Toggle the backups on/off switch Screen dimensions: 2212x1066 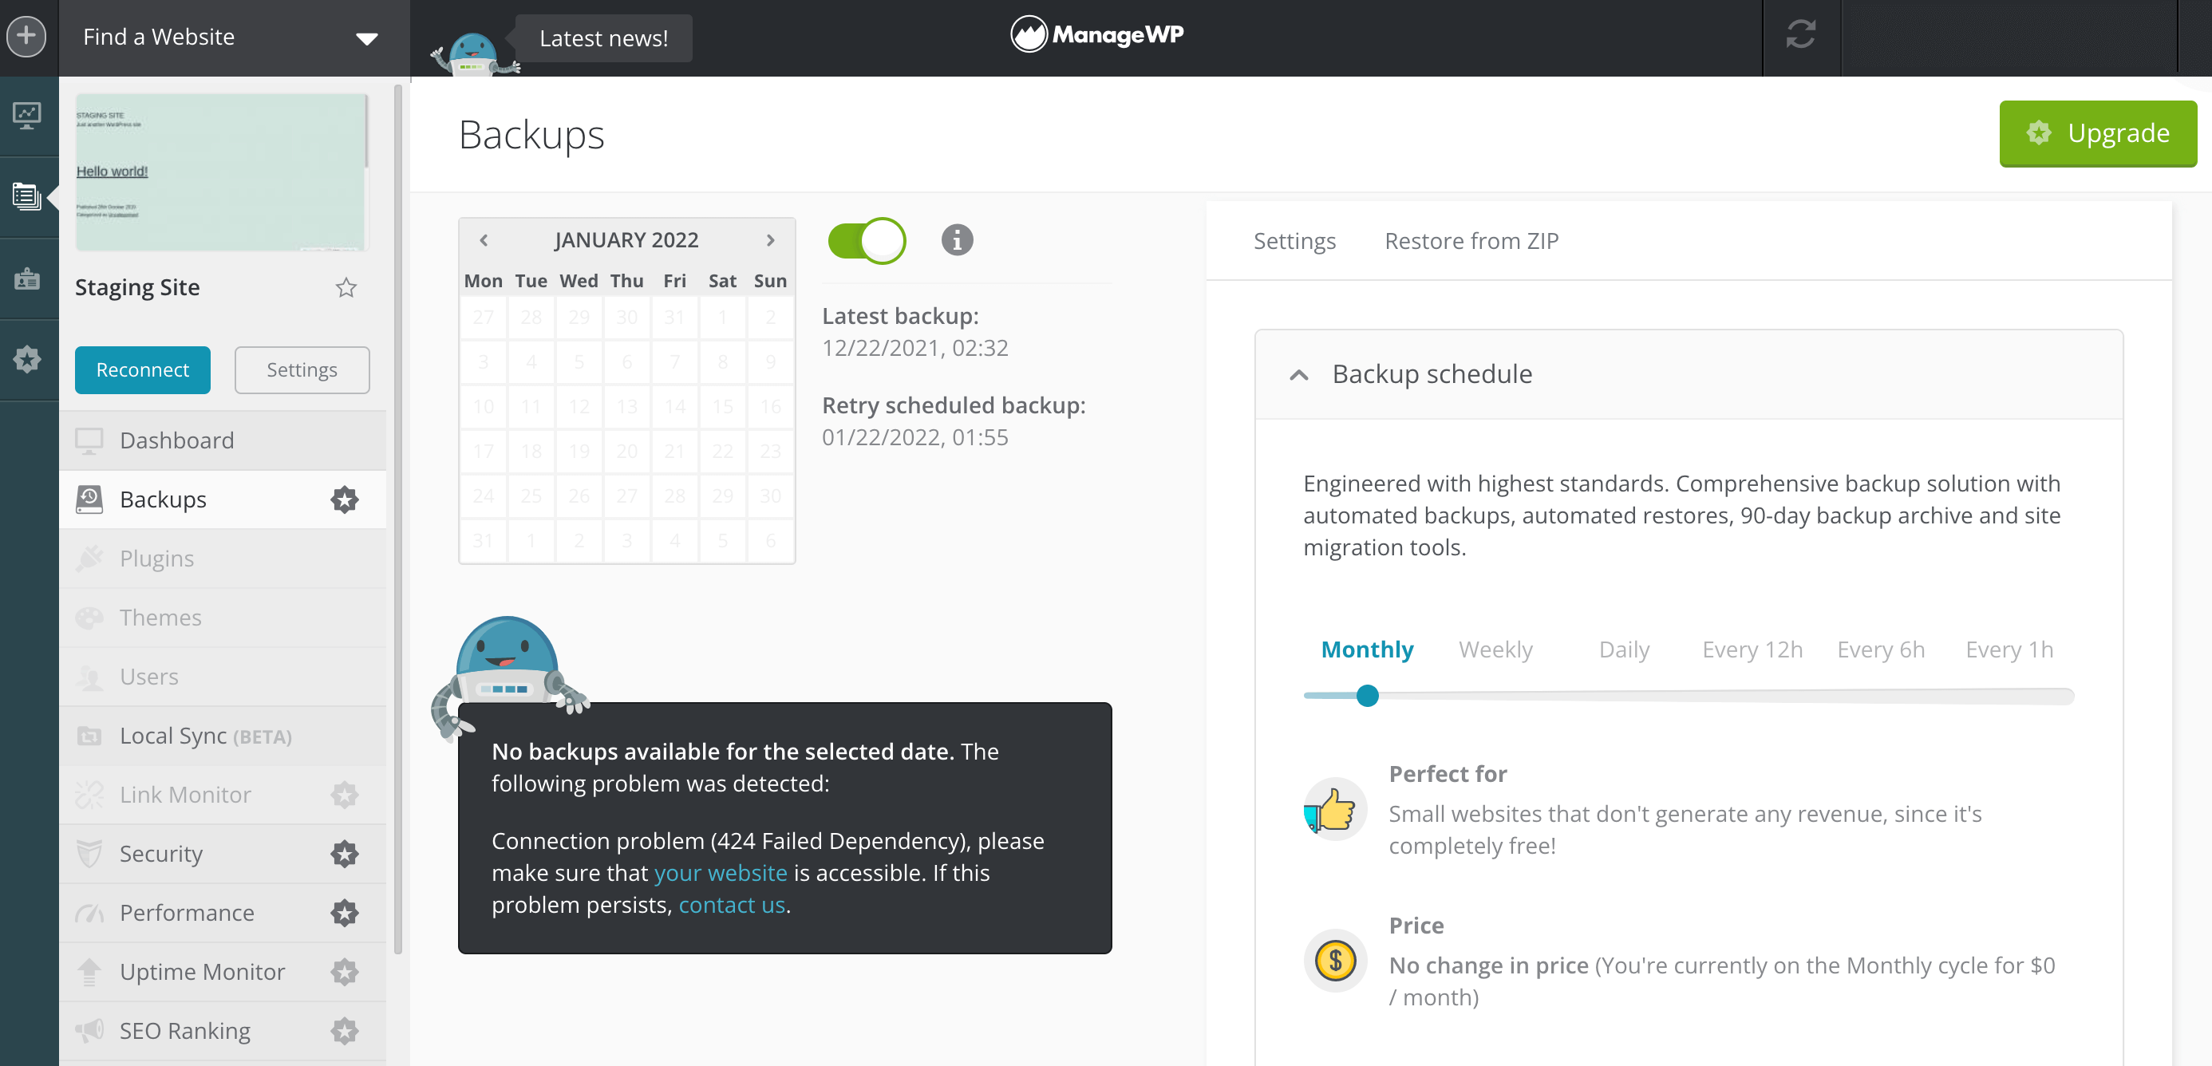[x=866, y=240]
